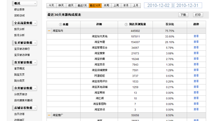This screenshot has height=121, width=213.
Task: Open 宝贝被访排行 in the sidebar
Action: (x=22, y=49)
